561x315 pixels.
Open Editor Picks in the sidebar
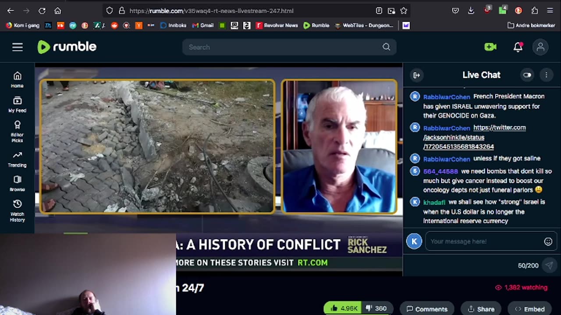click(18, 132)
